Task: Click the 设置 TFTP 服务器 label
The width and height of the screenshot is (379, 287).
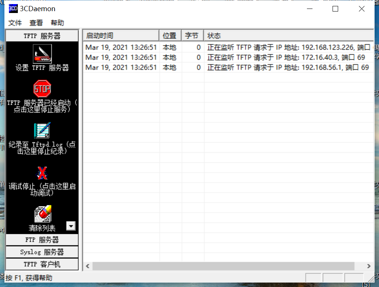Action: tap(42, 68)
